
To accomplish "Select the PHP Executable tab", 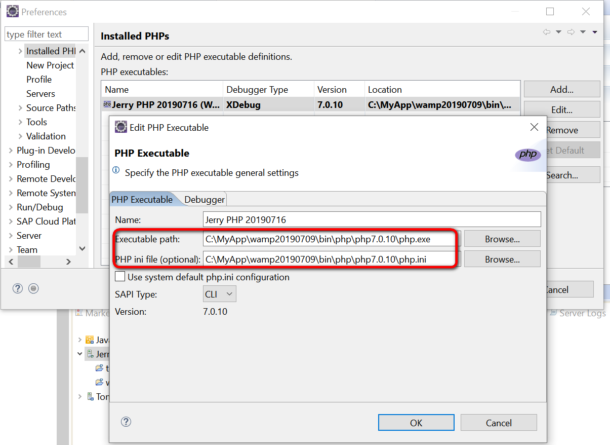I will click(x=142, y=199).
